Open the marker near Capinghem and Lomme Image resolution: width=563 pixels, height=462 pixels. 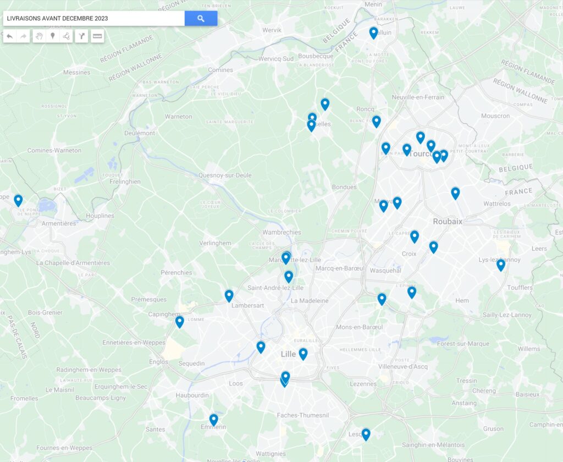[x=179, y=322]
